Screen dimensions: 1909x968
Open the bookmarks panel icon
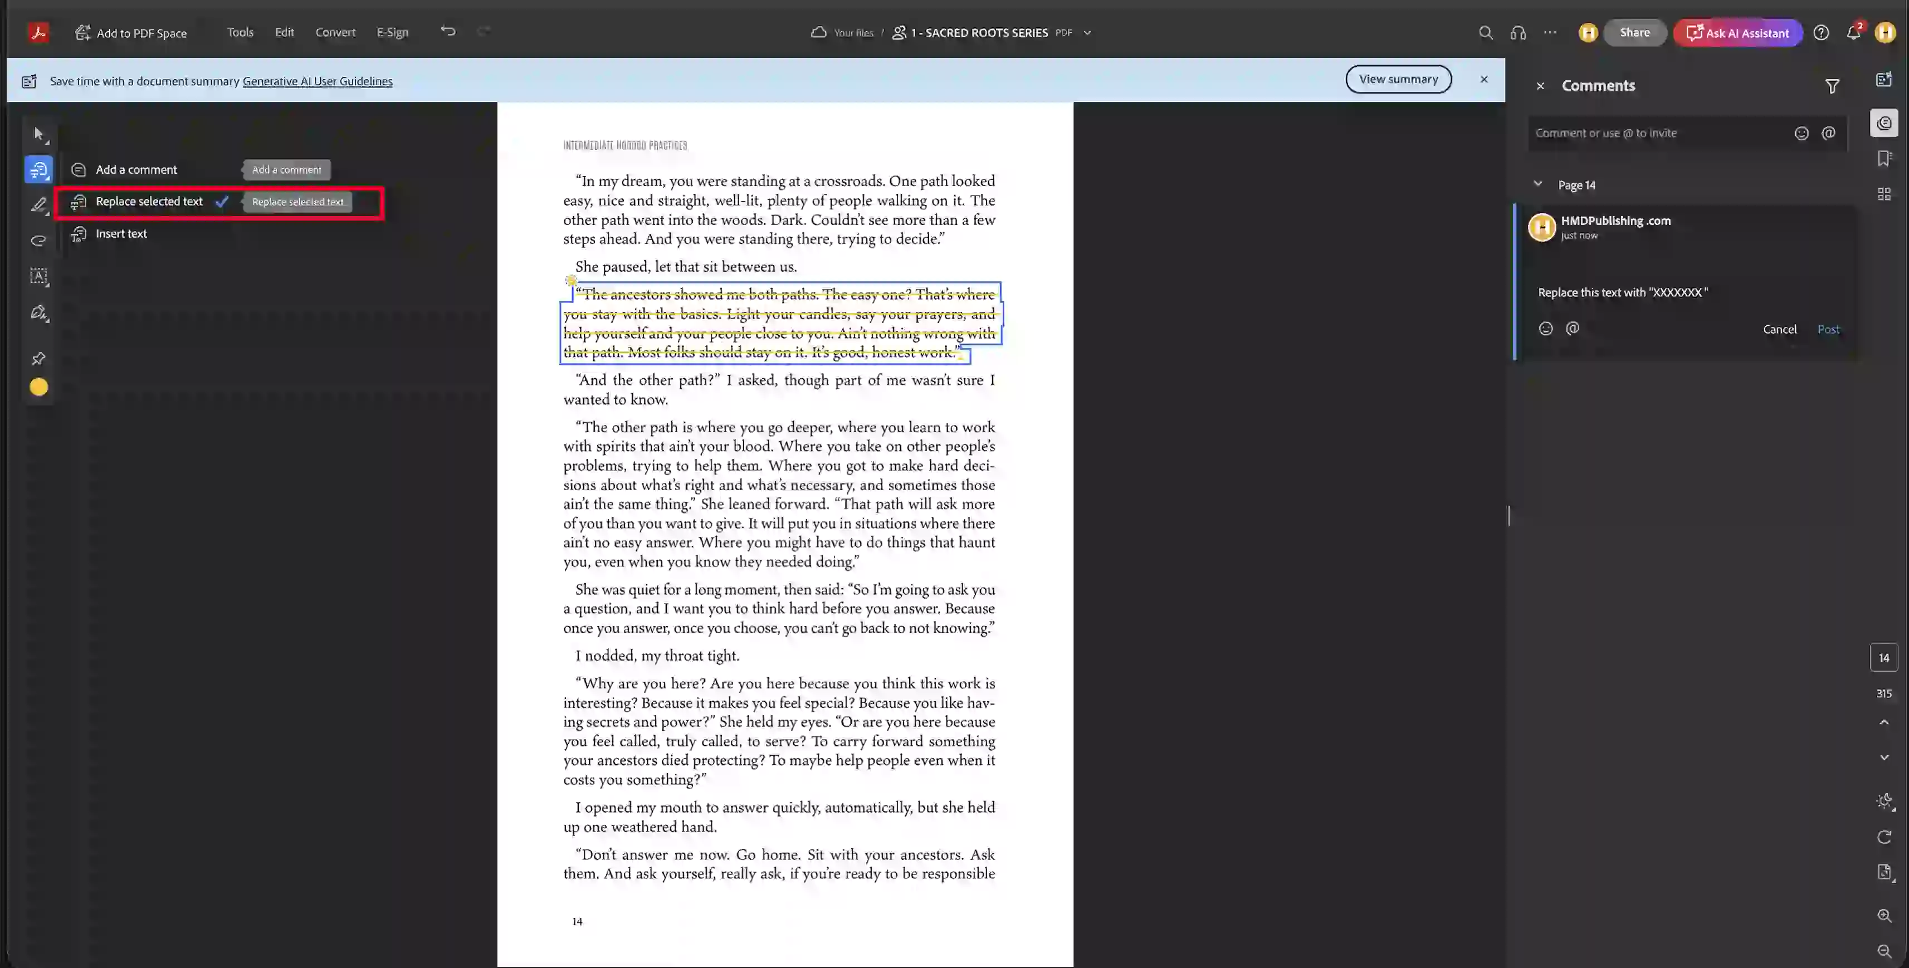point(1884,158)
